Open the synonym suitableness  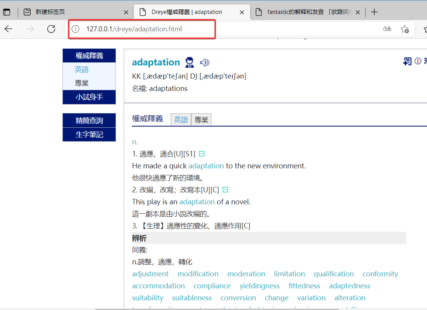192,298
